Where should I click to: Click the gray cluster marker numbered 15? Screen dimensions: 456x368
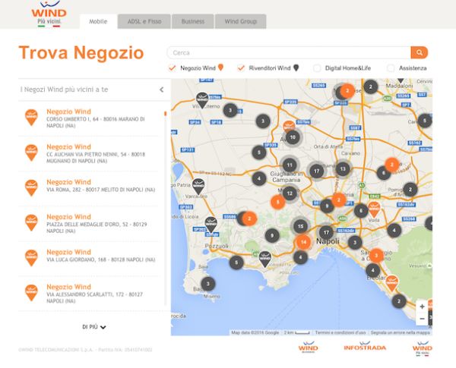pyautogui.click(x=301, y=226)
